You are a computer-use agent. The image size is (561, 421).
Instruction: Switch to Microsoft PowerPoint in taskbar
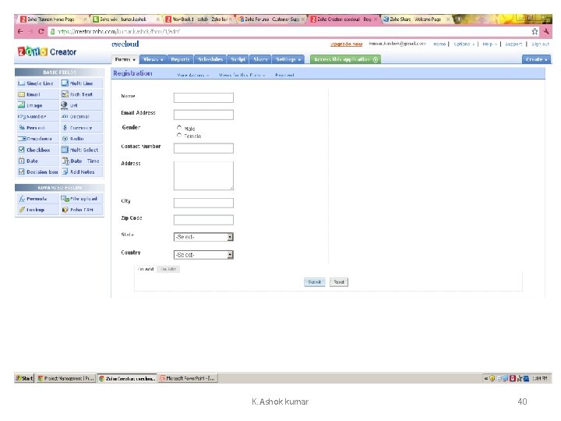(188, 378)
